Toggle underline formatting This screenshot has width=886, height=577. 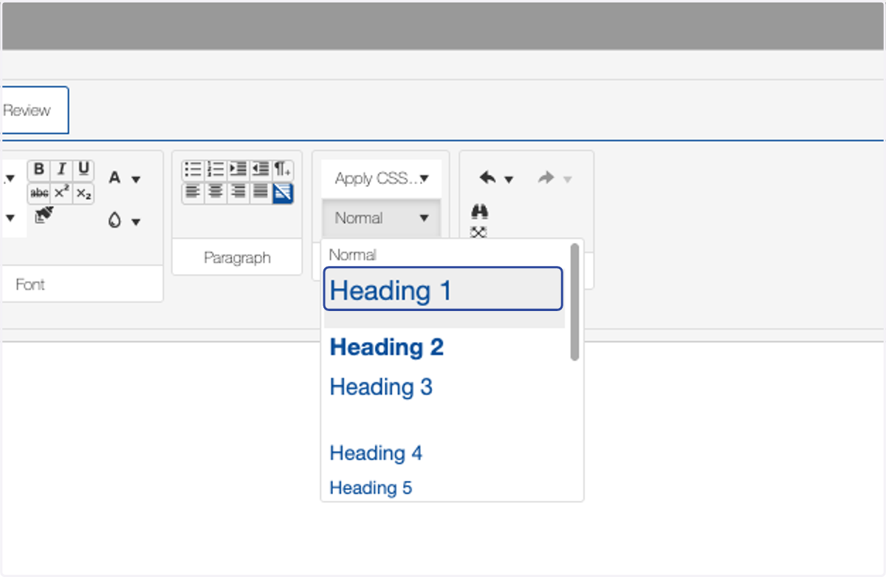(84, 170)
